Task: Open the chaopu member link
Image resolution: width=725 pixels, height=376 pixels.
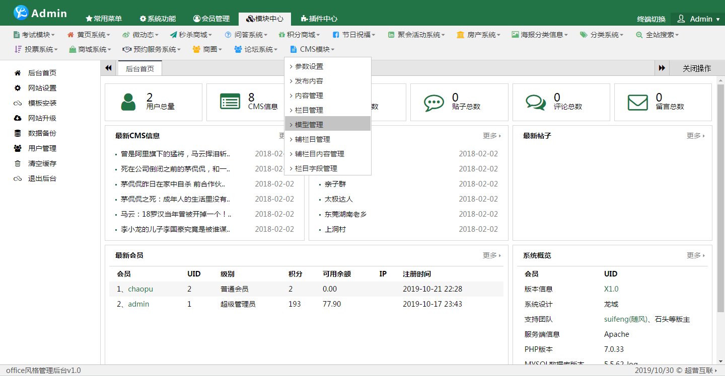Action: (x=140, y=289)
